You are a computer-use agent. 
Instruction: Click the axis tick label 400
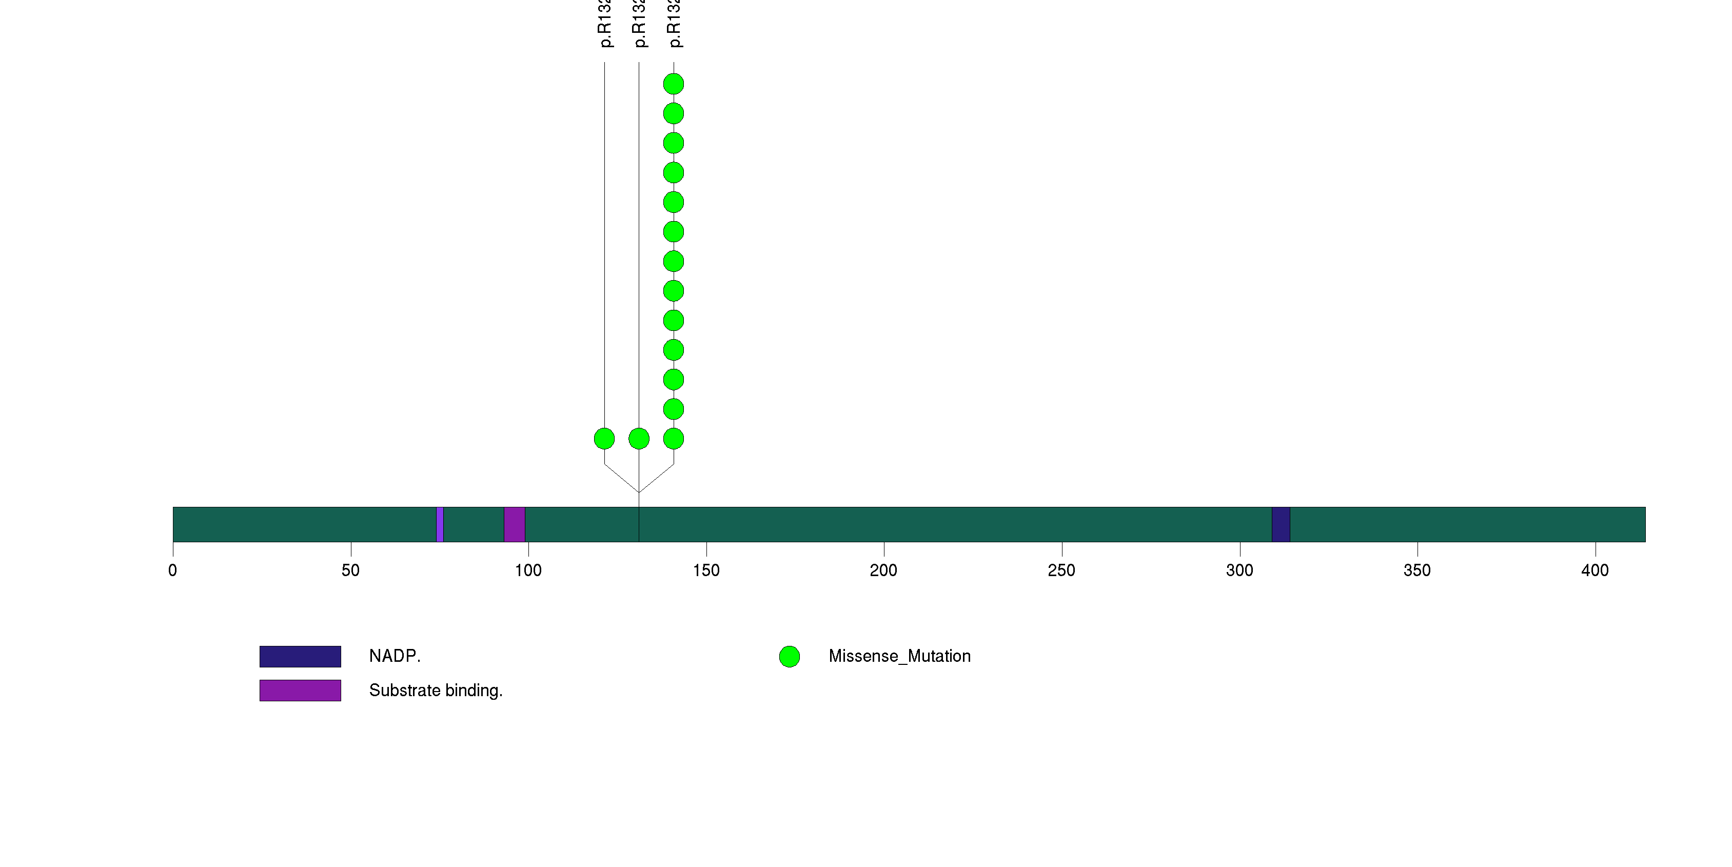pos(1594,570)
